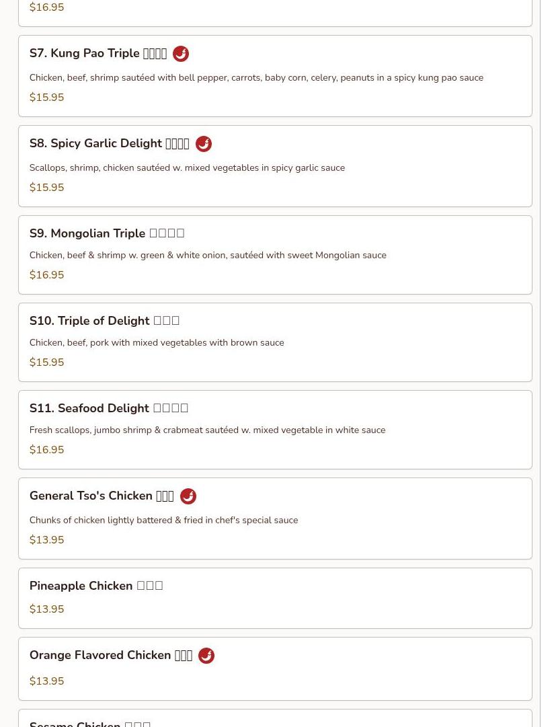This screenshot has width=554, height=727.
Task: Click chili icon next to General Tso's Chicken
Action: point(188,496)
